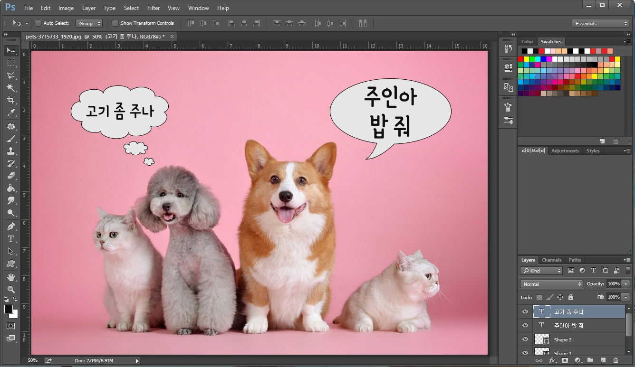Click the create new swatch button
The image size is (635, 367).
pos(602,141)
